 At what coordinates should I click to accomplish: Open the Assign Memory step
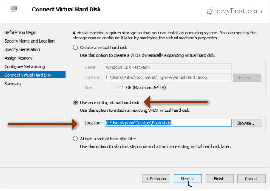[18, 58]
